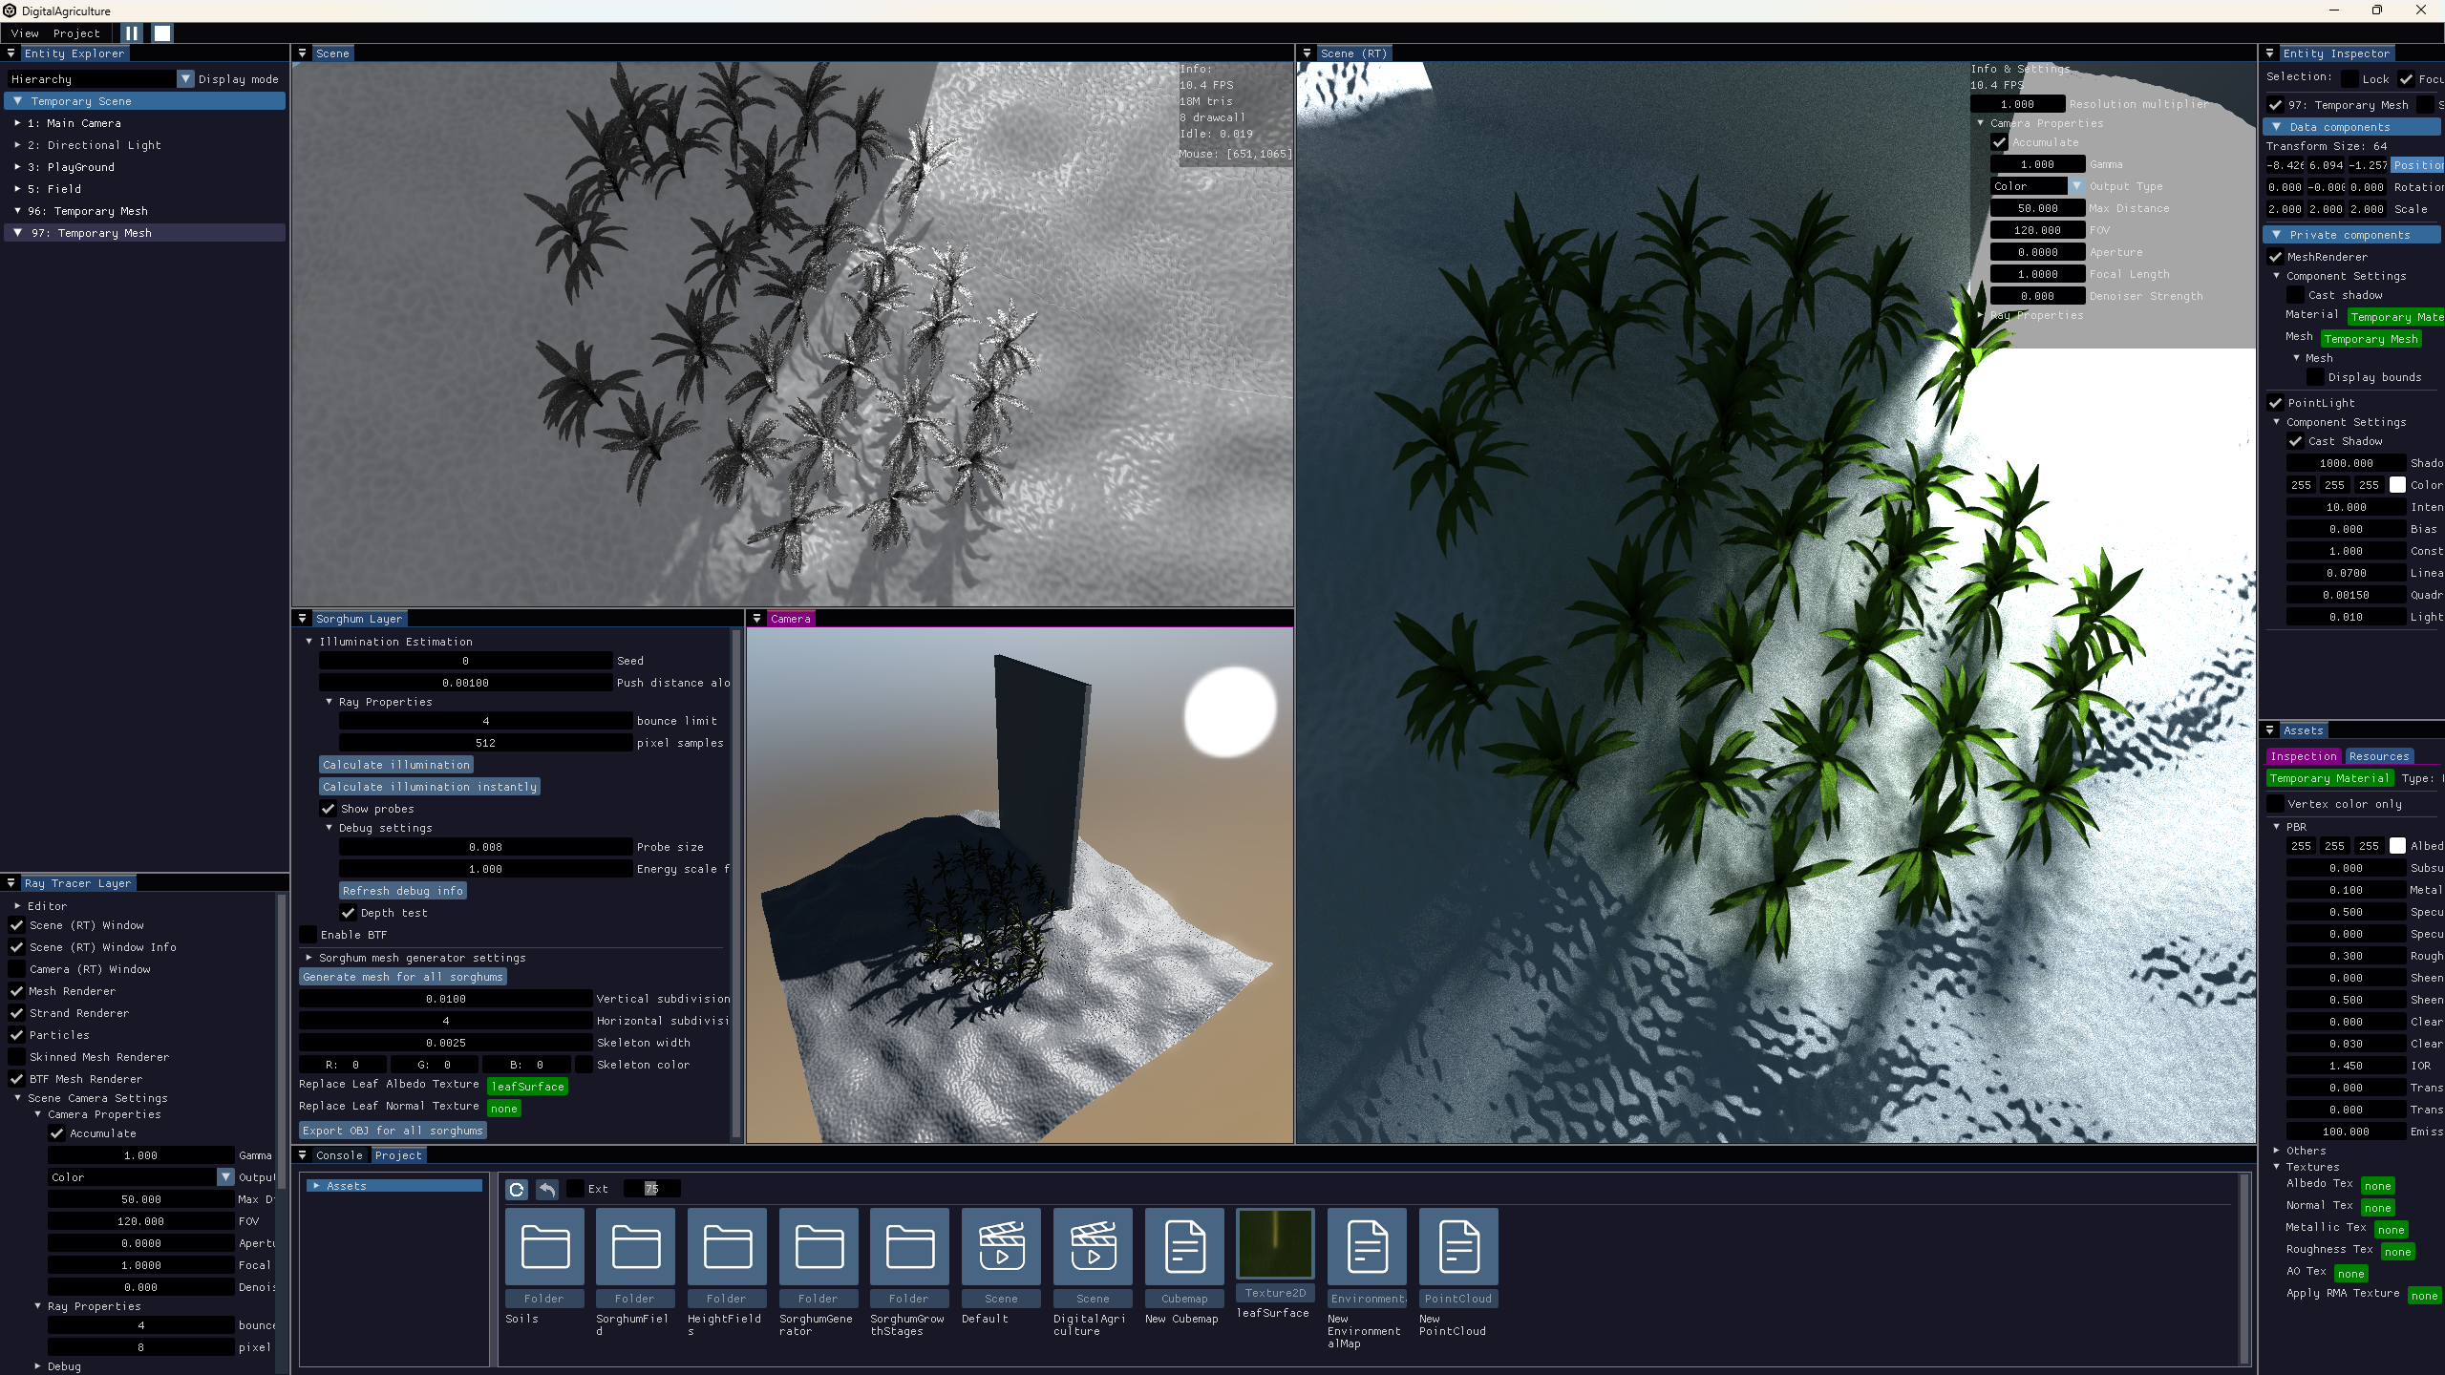Click the refresh icon in Project panel
The image size is (2445, 1375).
click(x=517, y=1189)
